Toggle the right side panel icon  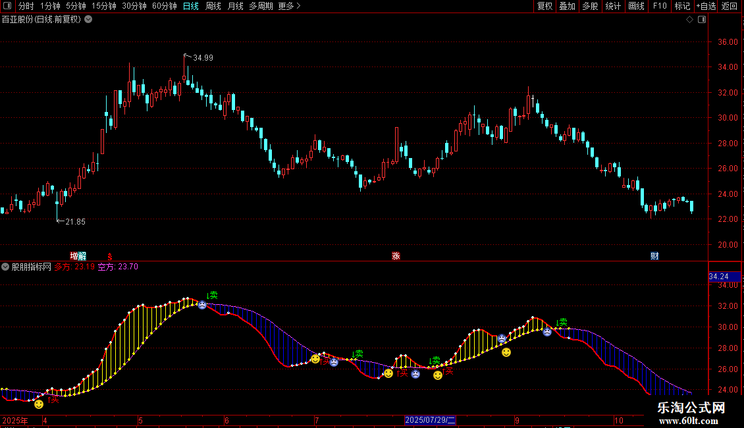pos(701,20)
